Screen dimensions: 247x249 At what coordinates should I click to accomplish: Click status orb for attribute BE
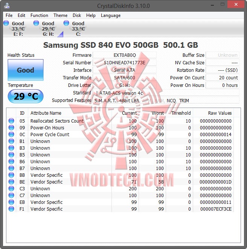pos(11,182)
